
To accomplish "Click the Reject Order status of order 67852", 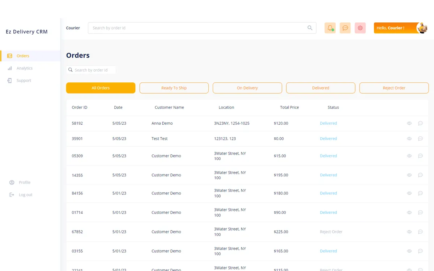I will pyautogui.click(x=331, y=232).
